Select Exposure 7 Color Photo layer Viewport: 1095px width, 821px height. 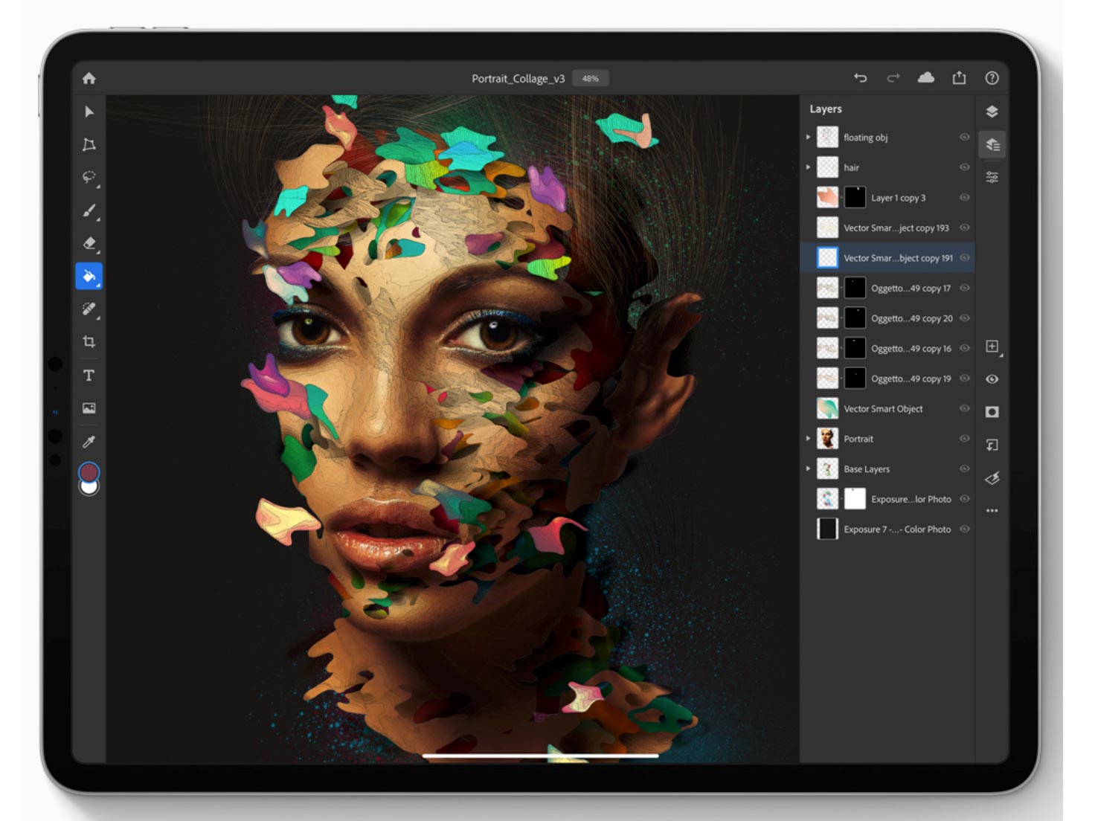[896, 529]
